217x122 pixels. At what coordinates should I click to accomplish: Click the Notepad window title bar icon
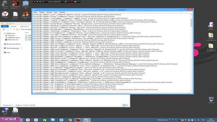click(x=34, y=10)
